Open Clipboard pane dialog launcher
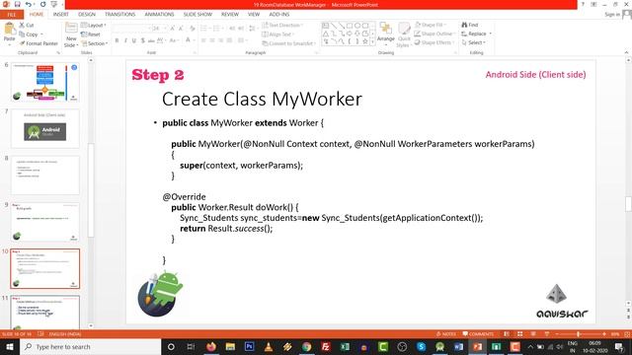Image resolution: width=632 pixels, height=355 pixels. [58, 52]
